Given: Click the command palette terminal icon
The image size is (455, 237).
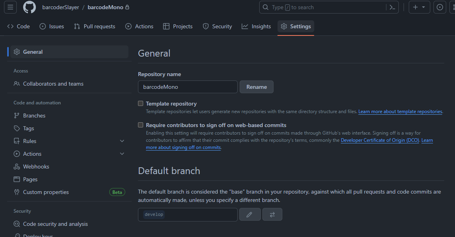Looking at the screenshot, I should 392,7.
